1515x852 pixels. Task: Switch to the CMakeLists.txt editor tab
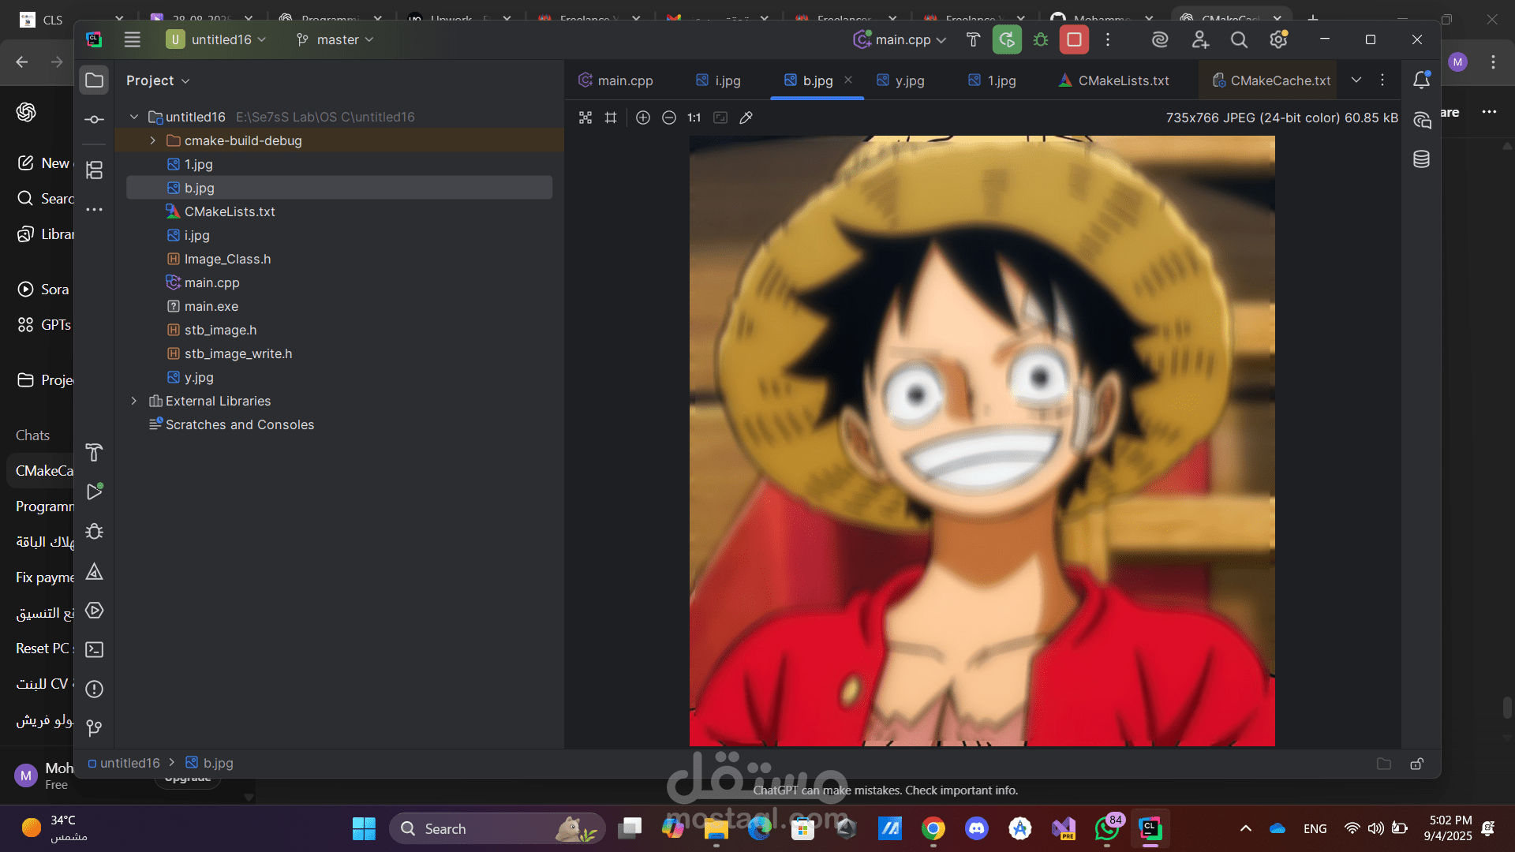pyautogui.click(x=1114, y=80)
